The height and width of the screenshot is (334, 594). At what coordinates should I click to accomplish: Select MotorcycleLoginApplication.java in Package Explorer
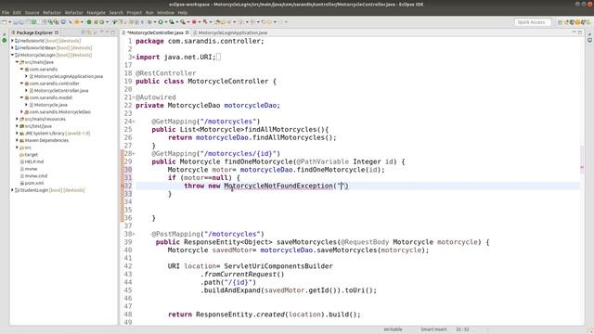pos(68,76)
